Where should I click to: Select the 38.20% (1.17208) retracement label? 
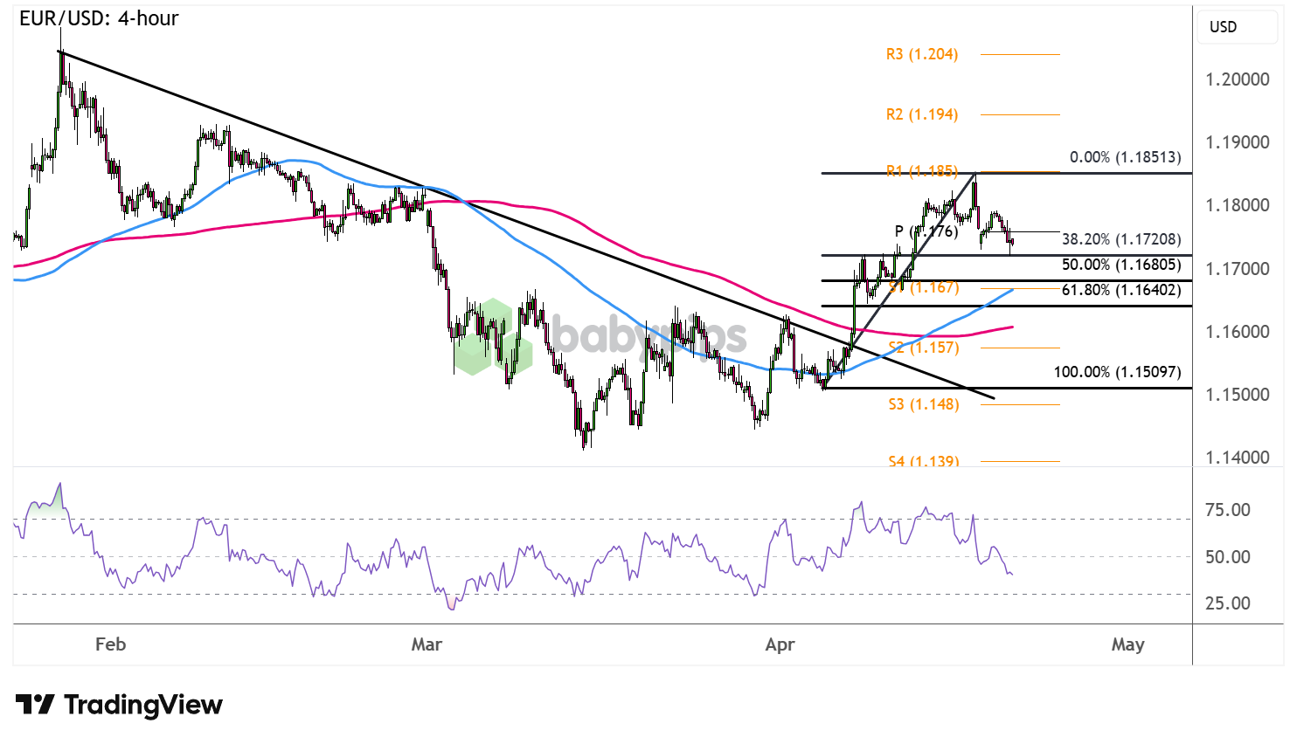(1120, 239)
